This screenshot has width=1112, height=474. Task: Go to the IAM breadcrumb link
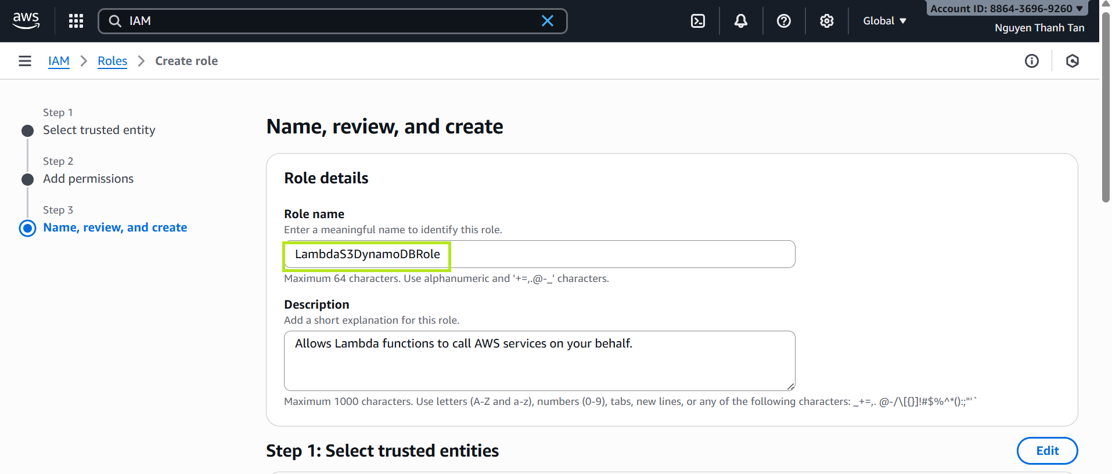(59, 61)
